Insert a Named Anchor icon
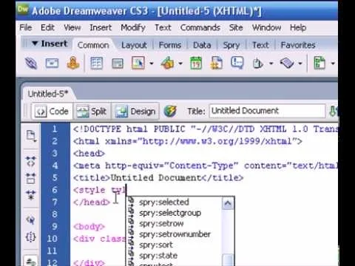The width and height of the screenshot is (355, 266). [x=73, y=63]
